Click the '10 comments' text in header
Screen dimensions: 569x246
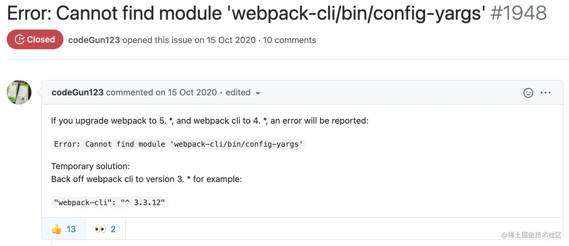[289, 40]
